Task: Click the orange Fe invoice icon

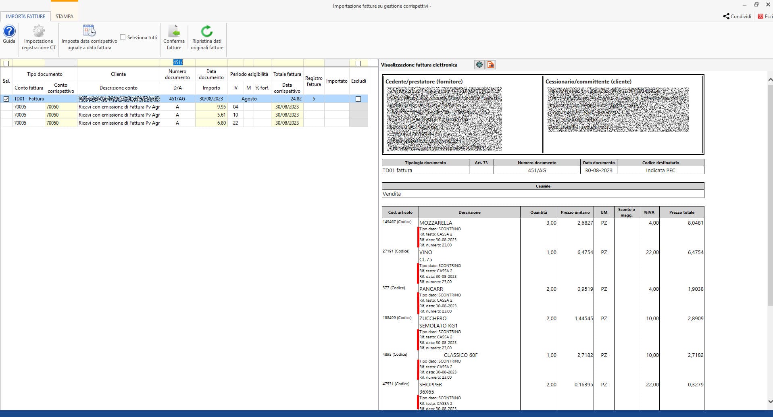Action: point(490,65)
